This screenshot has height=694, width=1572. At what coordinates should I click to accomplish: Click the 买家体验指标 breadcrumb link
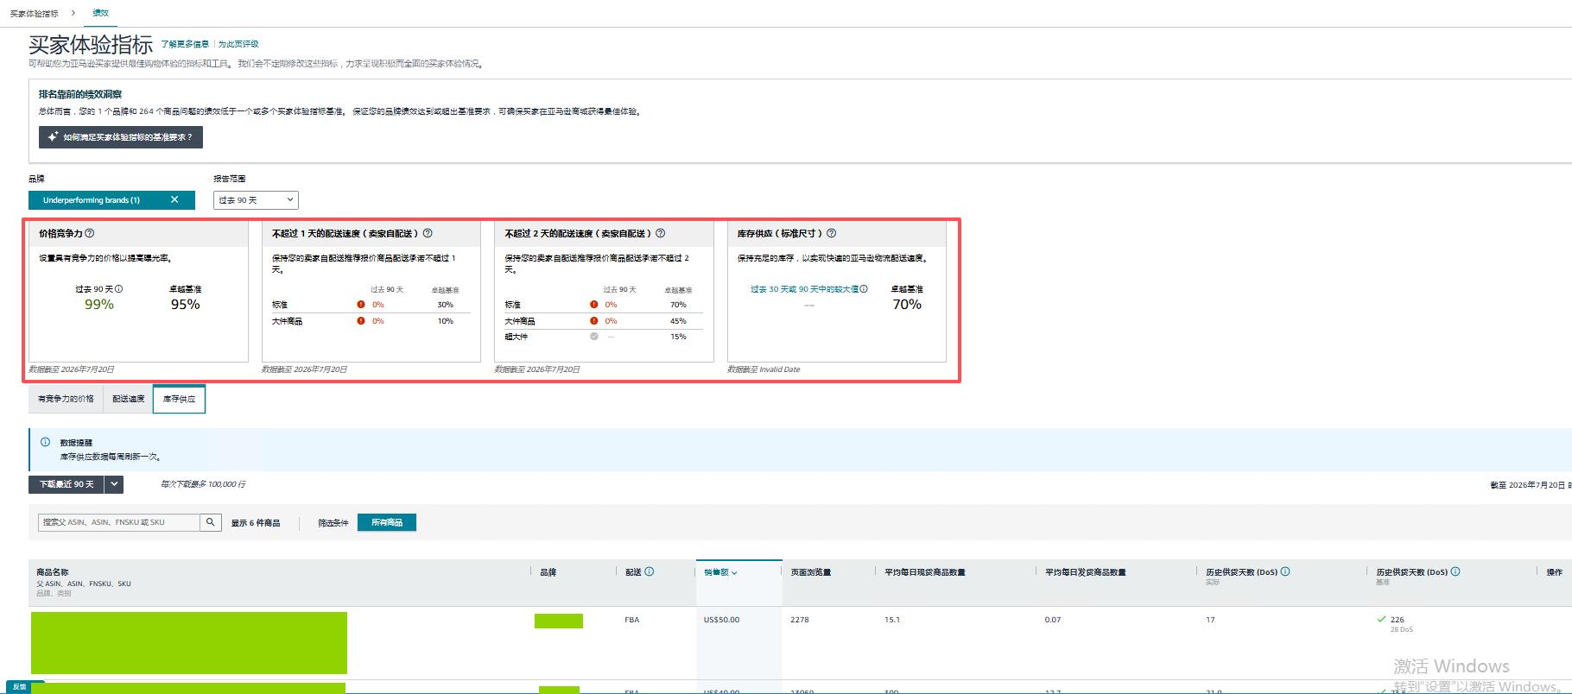tap(35, 14)
